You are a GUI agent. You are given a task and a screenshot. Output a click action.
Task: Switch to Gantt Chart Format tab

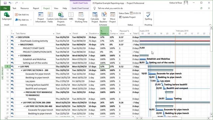tap(80, 8)
